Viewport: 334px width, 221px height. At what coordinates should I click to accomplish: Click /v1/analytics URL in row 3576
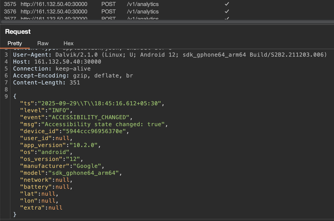coord(143,12)
